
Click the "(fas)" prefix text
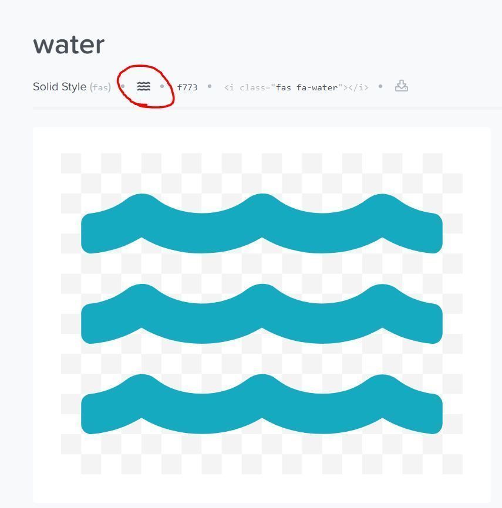(100, 87)
